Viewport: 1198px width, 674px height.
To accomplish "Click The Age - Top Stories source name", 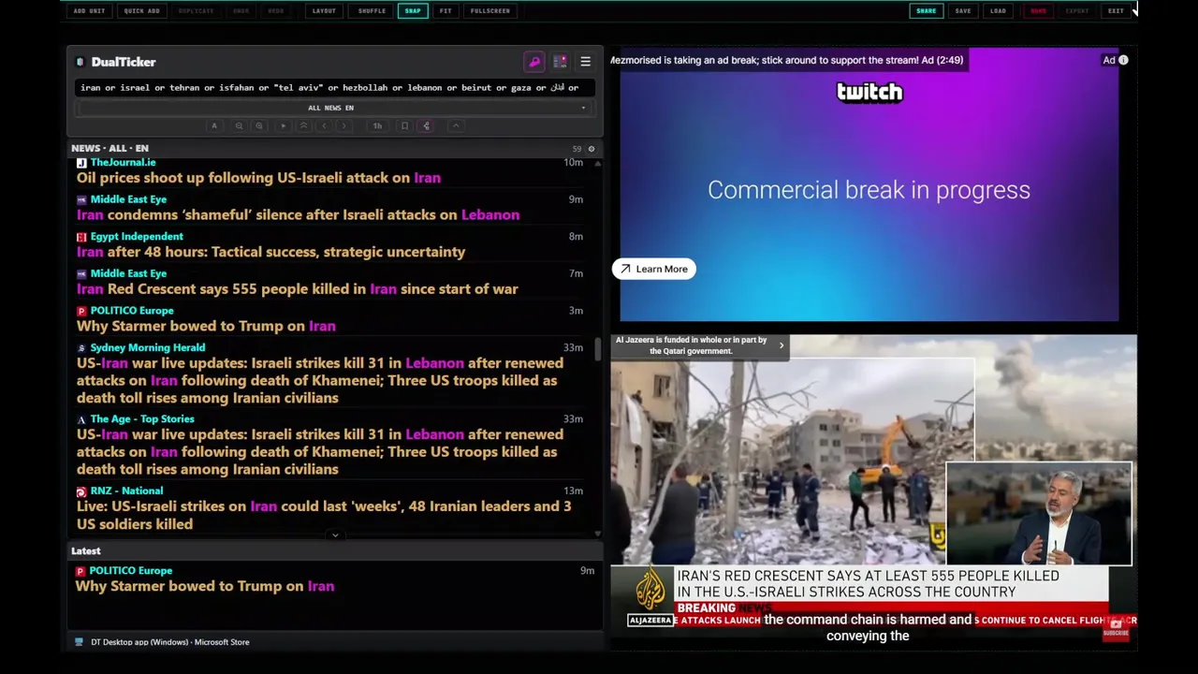I will point(142,419).
